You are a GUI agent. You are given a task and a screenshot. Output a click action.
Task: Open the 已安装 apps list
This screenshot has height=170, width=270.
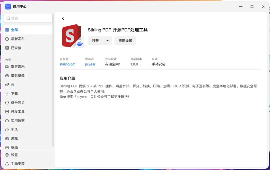coord(16,48)
